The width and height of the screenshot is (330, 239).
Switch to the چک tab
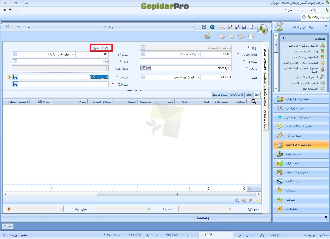point(257,94)
